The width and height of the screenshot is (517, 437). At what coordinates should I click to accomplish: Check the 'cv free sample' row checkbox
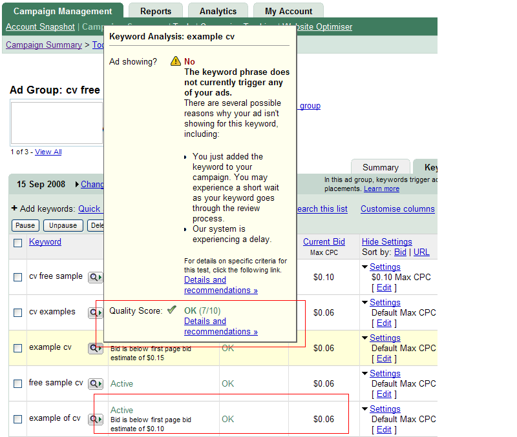coord(18,278)
